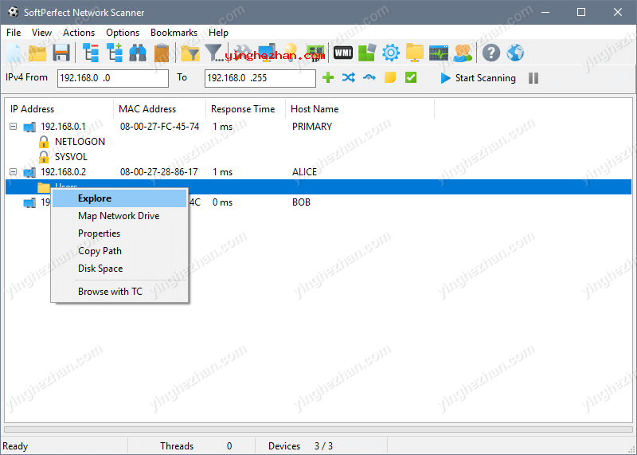The image size is (637, 455).
Task: Click the ALICE host name
Action: [x=304, y=172]
